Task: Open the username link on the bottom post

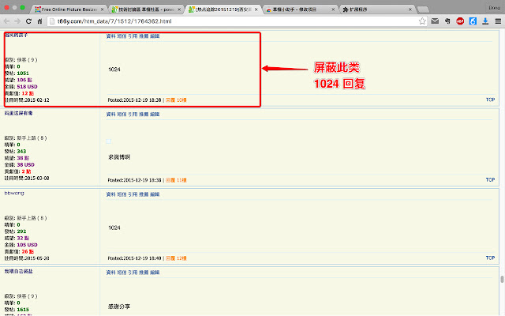Action: click(18, 272)
